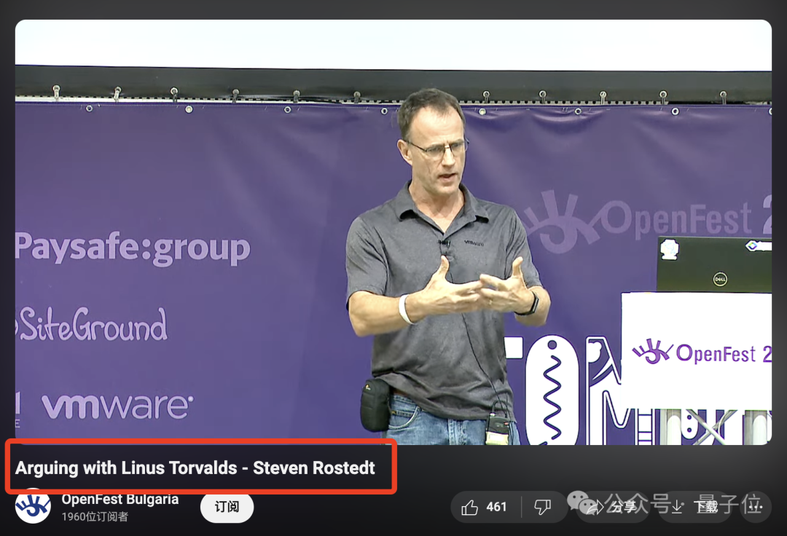Viewport: 787px width, 536px height.
Task: Click the thumbs-down dislike icon
Action: [x=541, y=507]
